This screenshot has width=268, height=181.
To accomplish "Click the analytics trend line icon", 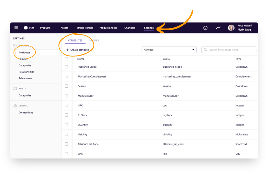I will (218, 28).
